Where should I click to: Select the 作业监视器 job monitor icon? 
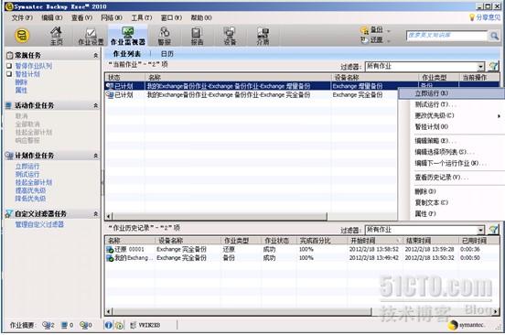(x=128, y=36)
